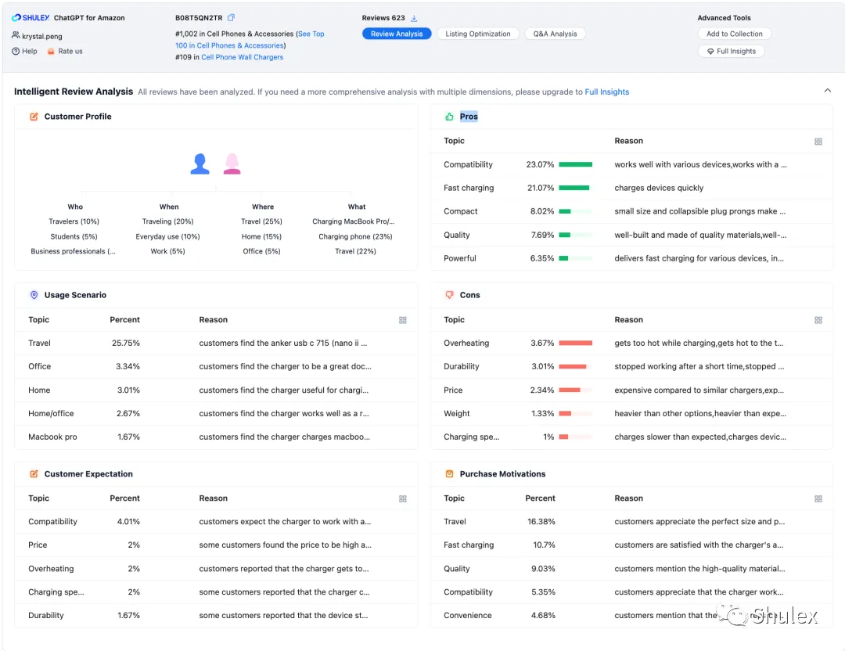Click the Help link

(x=30, y=51)
